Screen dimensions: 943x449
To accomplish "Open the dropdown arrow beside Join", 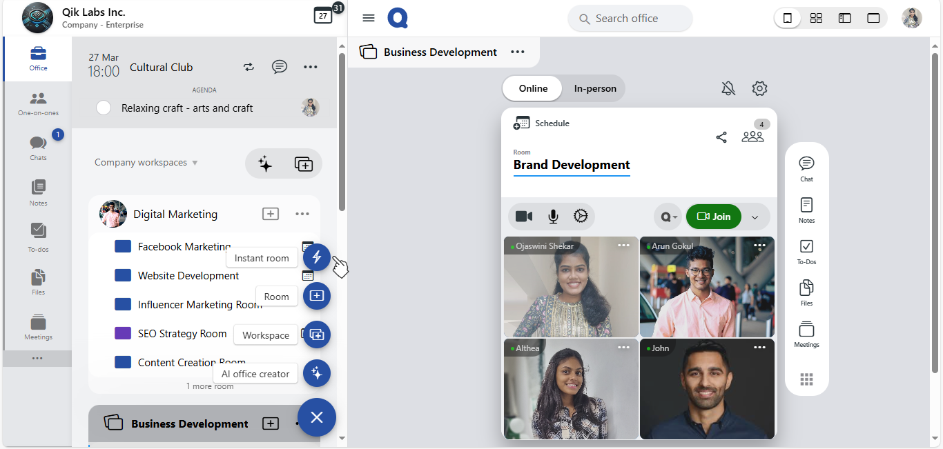I will [x=755, y=217].
